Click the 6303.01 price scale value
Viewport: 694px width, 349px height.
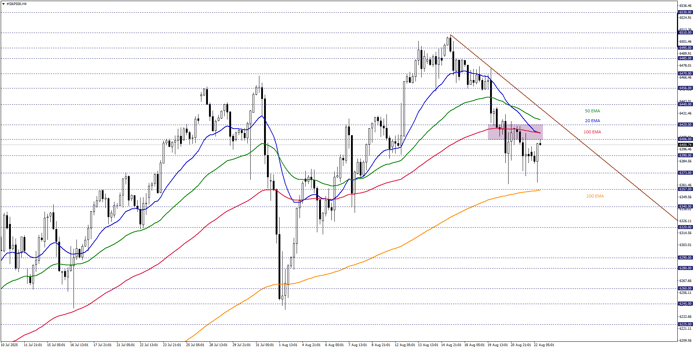685,245
